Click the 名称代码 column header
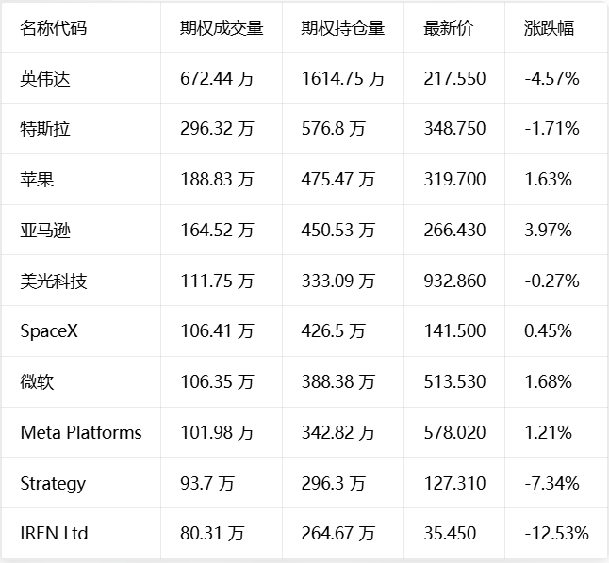 (x=54, y=28)
